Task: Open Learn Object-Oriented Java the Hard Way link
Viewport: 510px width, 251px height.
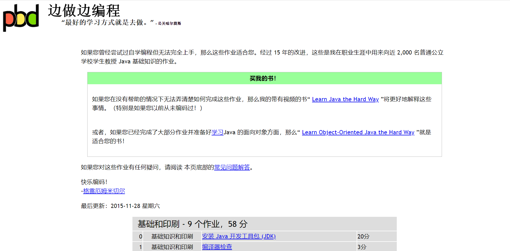Action: click(358, 132)
